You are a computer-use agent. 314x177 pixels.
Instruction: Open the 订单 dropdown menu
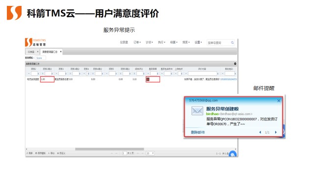(137, 42)
